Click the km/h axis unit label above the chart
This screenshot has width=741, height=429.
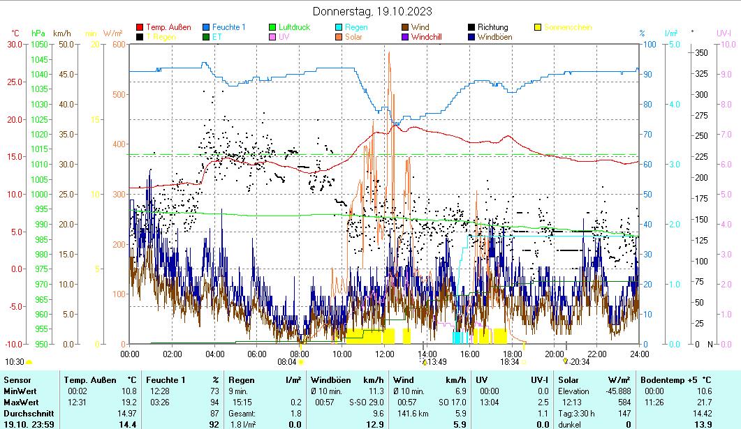62,33
